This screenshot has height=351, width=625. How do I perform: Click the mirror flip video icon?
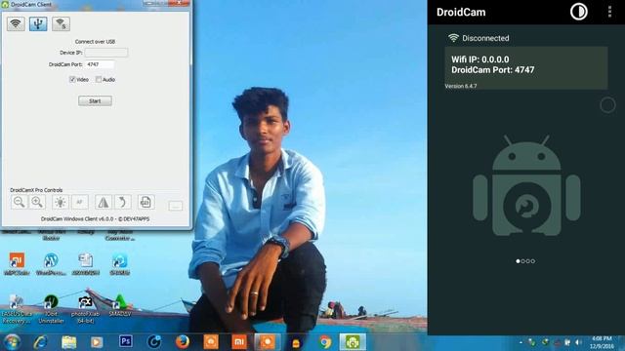103,202
